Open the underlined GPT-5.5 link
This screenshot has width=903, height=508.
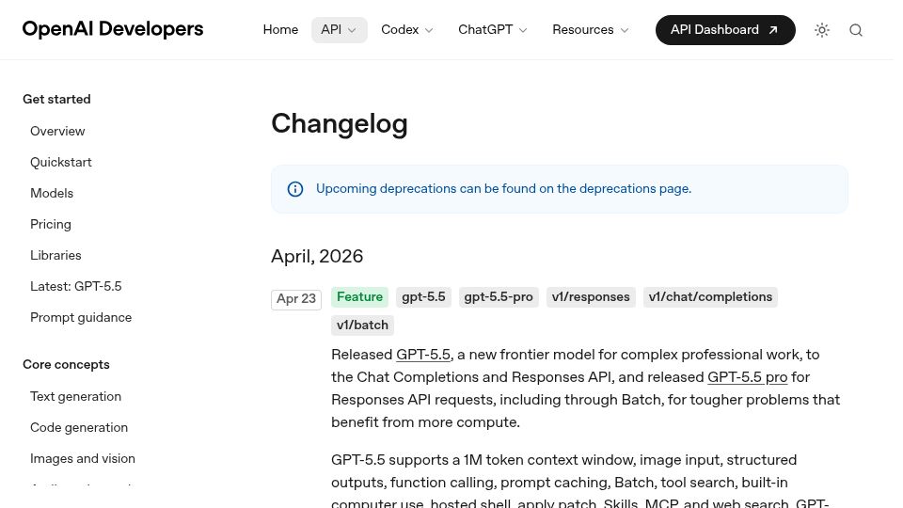click(x=423, y=355)
